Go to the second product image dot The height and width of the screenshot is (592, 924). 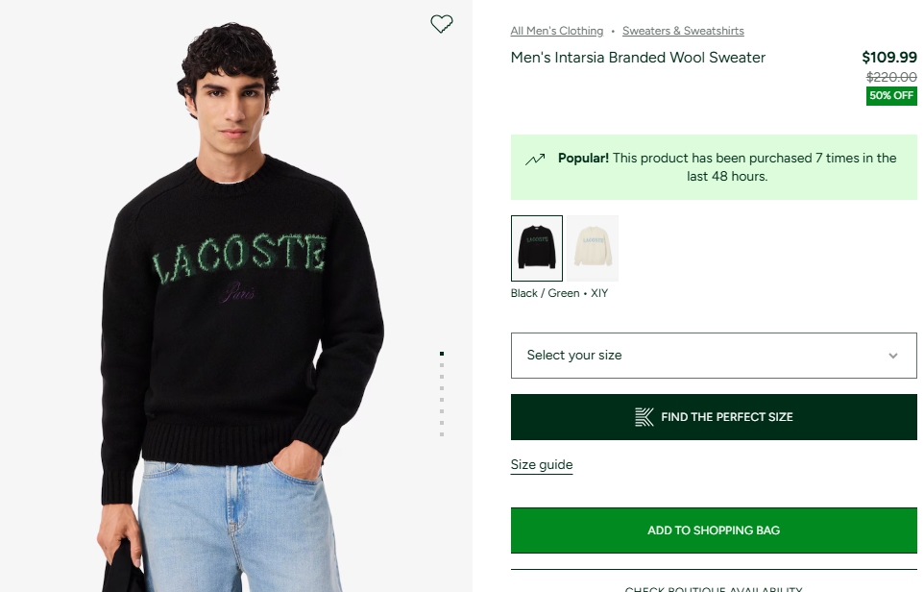442,365
